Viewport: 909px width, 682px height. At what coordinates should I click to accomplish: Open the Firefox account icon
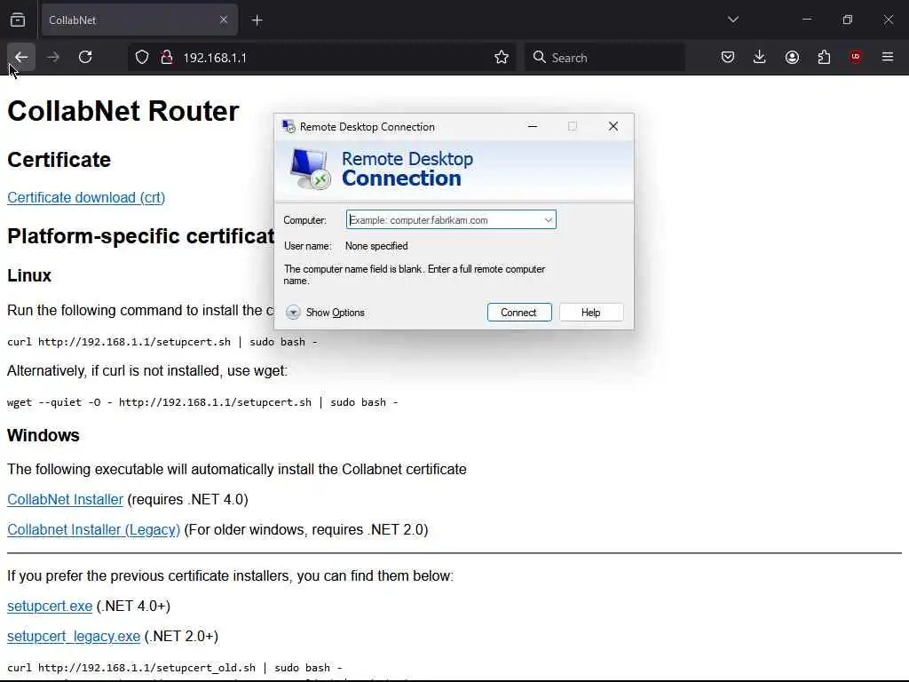coord(792,57)
